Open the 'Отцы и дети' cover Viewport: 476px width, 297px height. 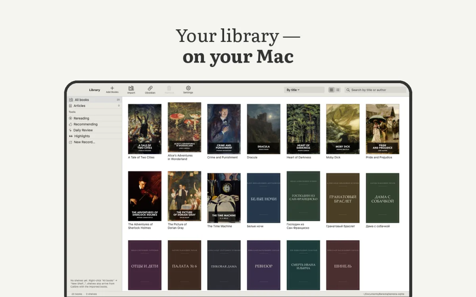(x=145, y=265)
